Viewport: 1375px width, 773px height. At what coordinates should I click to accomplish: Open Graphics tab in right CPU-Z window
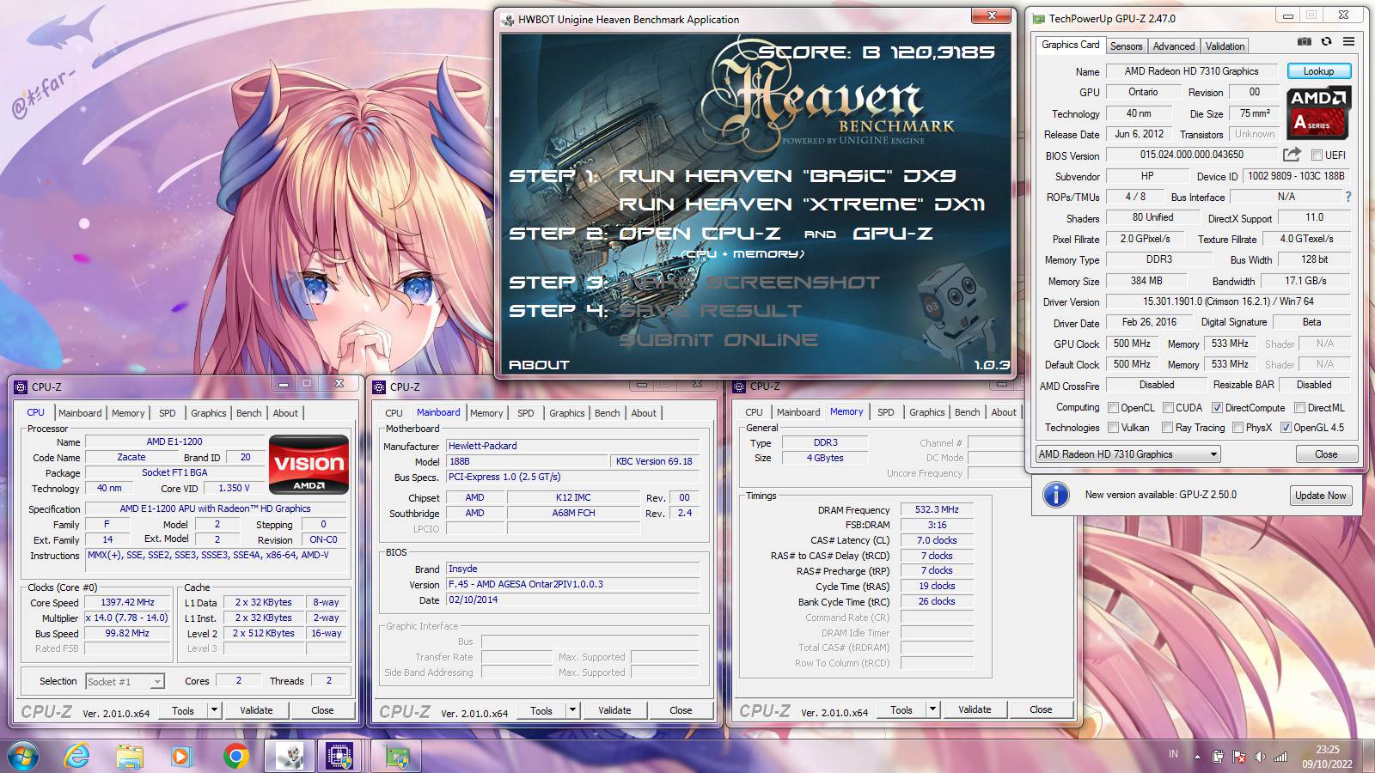[926, 412]
